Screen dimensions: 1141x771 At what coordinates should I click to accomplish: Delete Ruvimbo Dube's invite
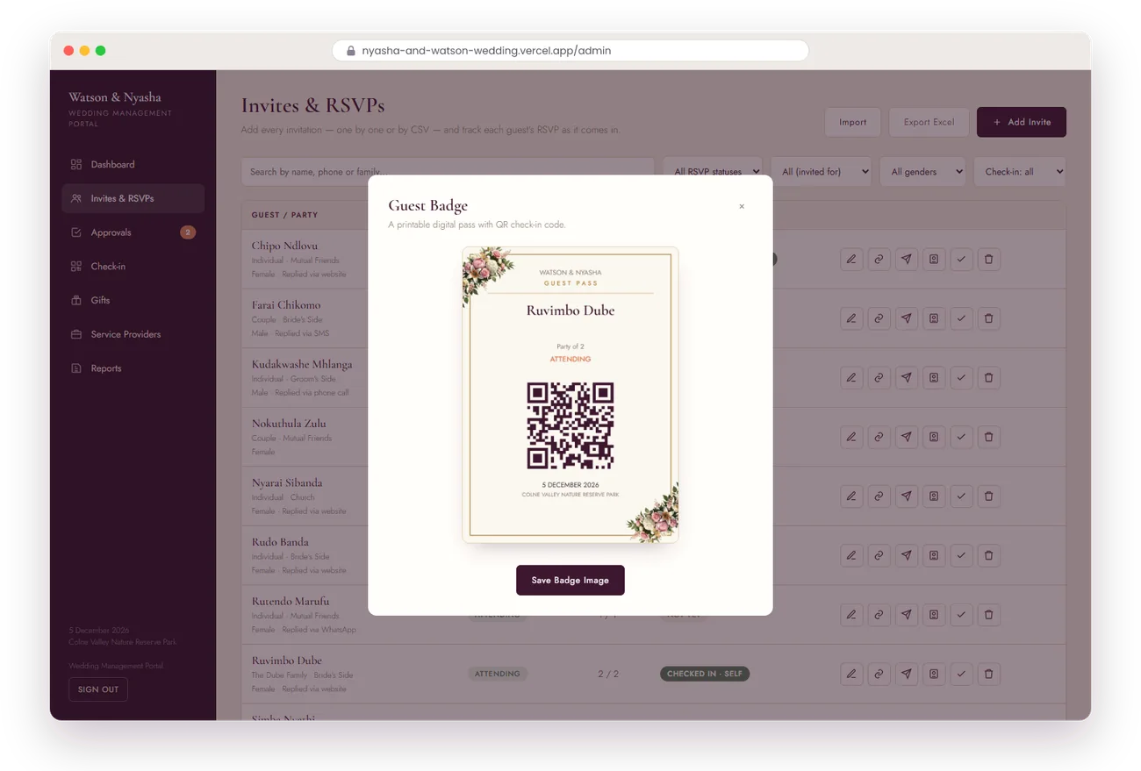coord(989,675)
